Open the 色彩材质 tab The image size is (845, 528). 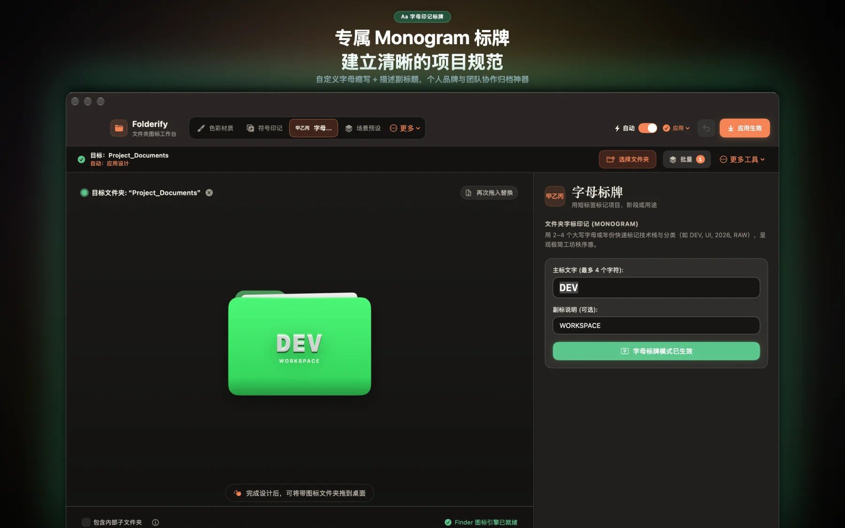[215, 128]
